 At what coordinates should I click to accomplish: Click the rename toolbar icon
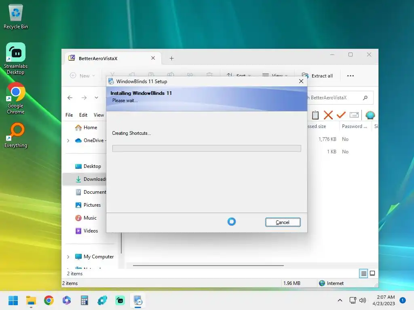(x=354, y=115)
